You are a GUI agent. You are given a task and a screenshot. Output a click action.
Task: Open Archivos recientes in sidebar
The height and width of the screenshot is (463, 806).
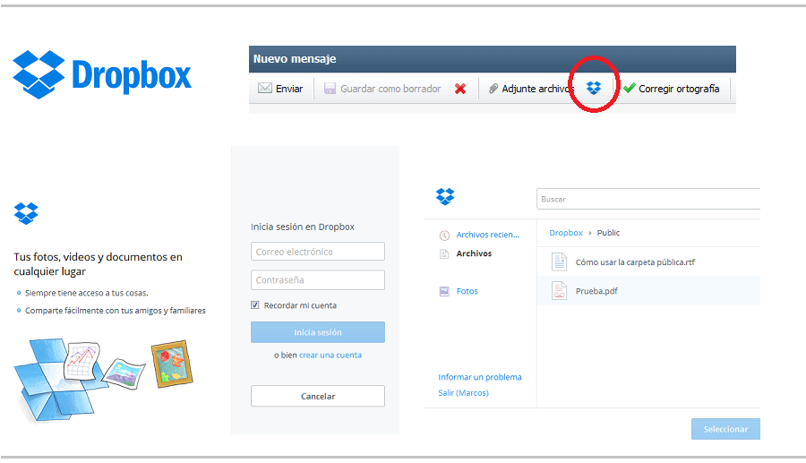(x=488, y=235)
